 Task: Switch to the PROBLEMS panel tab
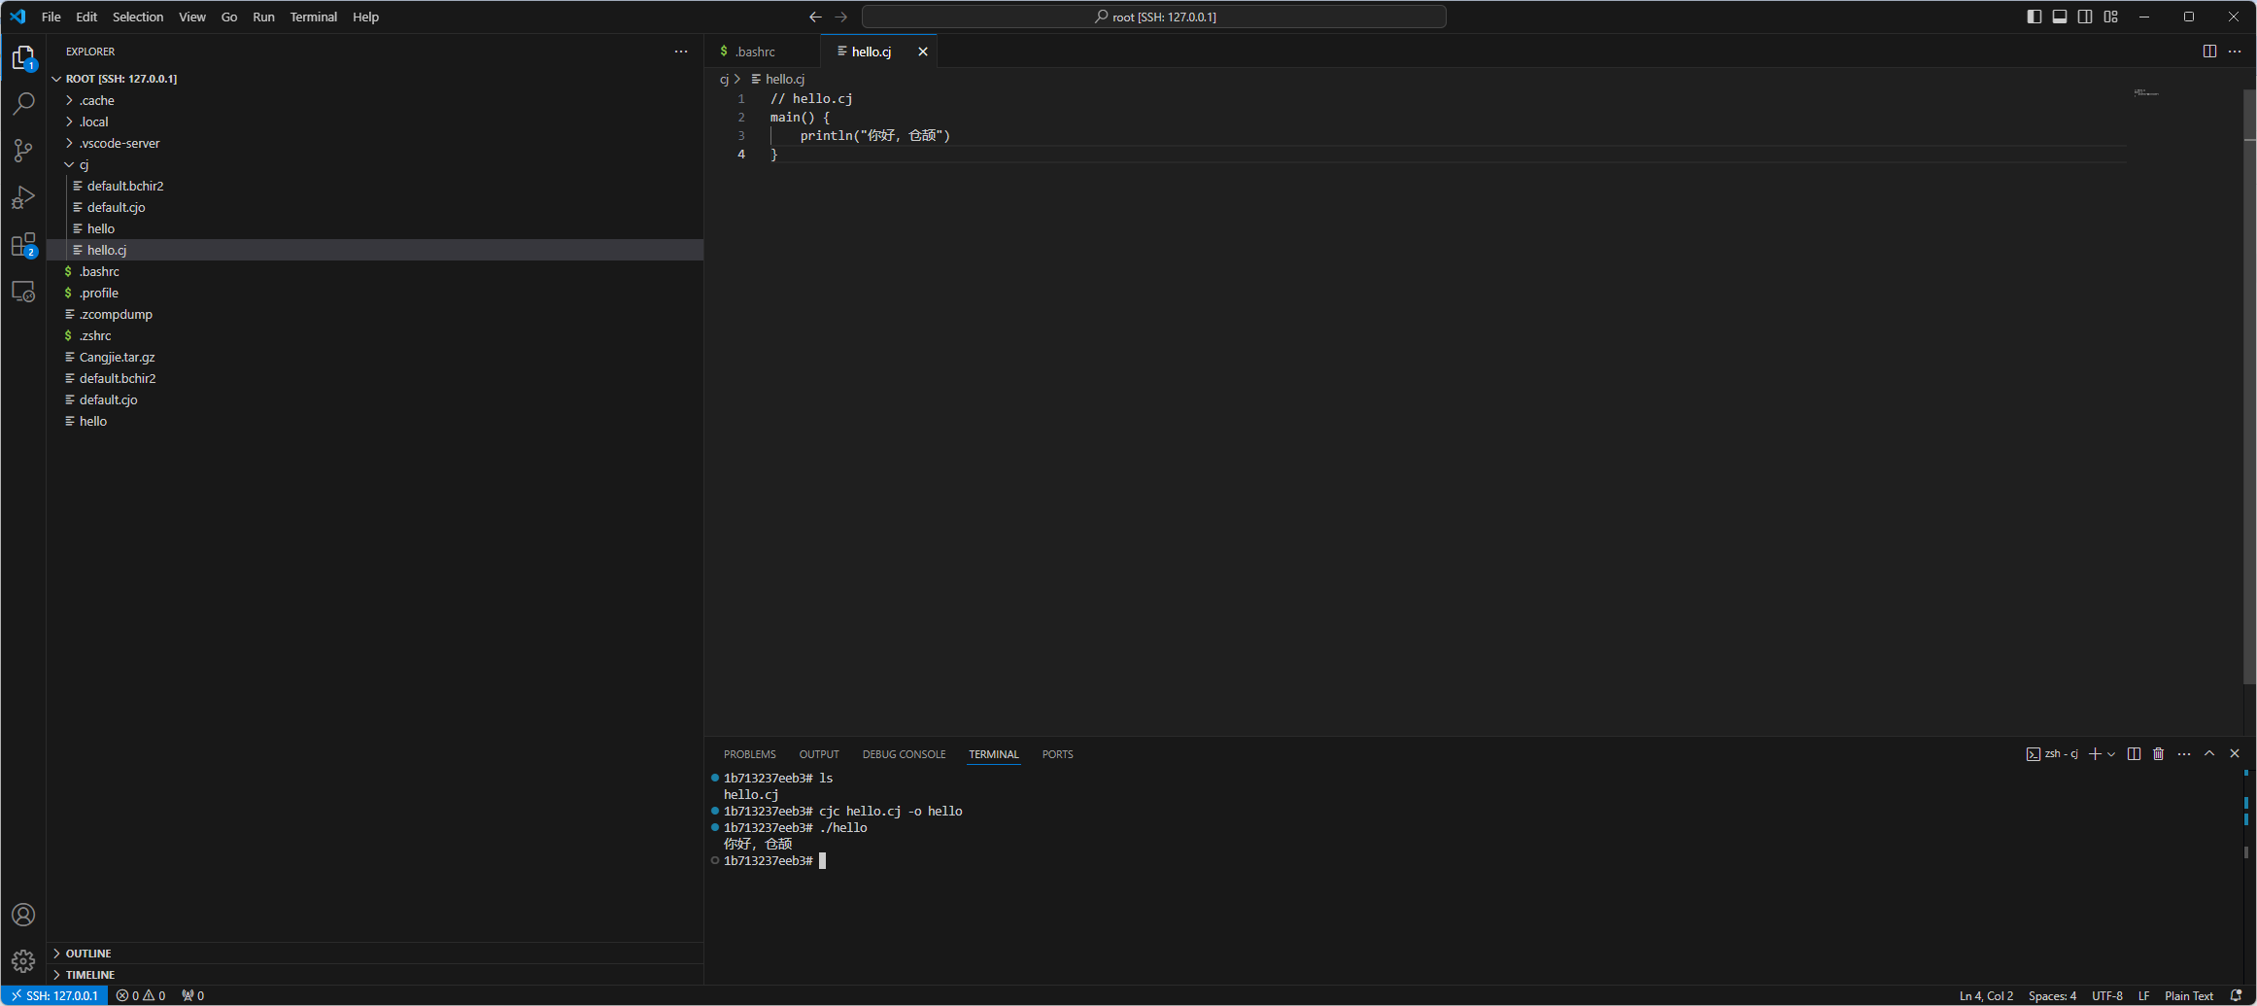[749, 754]
